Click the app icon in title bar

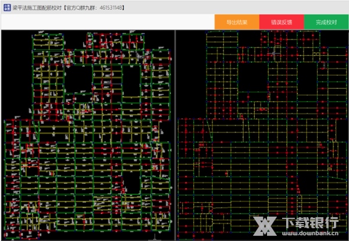pos(8,9)
